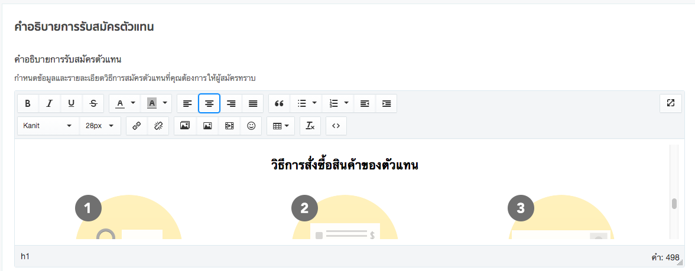The image size is (695, 271).
Task: Insert a blockquote
Action: click(x=279, y=104)
